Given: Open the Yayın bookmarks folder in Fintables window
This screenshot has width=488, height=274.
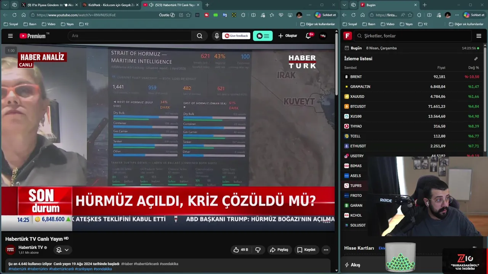Looking at the screenshot, I should 406,24.
